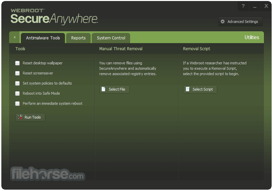Close the SecureAnywhere window
The image size is (273, 191).
(266, 6)
